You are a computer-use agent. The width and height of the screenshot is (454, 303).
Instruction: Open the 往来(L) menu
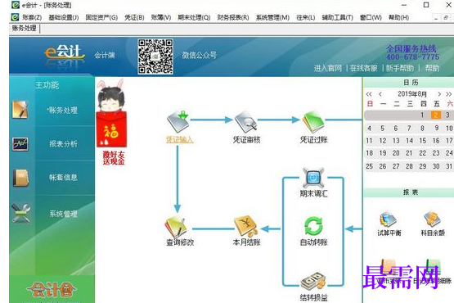click(x=305, y=17)
